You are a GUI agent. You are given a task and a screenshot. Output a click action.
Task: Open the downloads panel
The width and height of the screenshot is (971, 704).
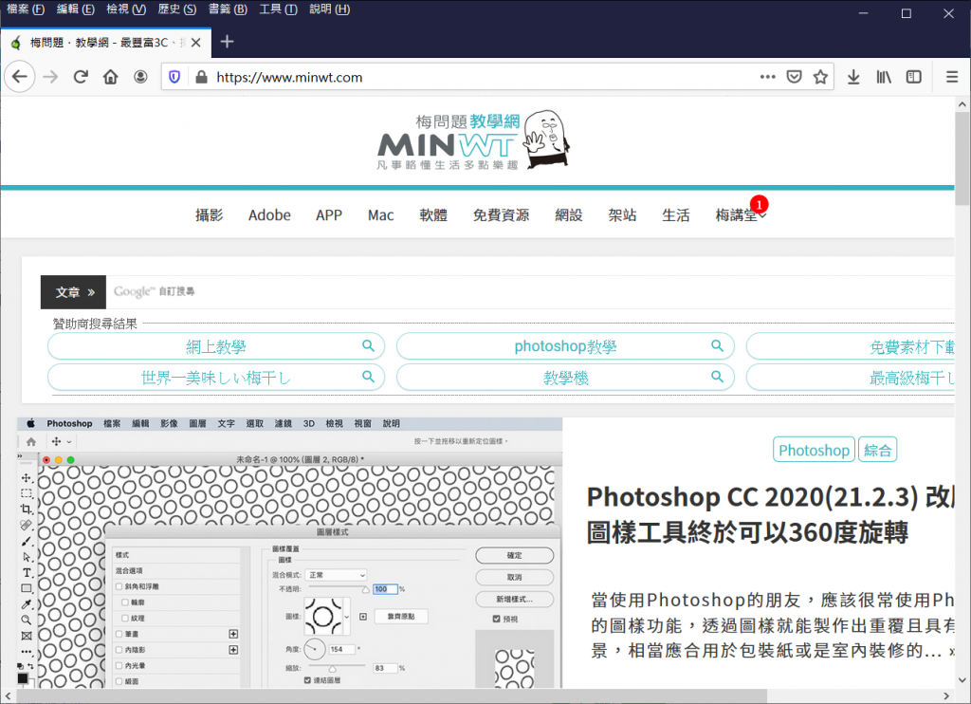(x=853, y=77)
